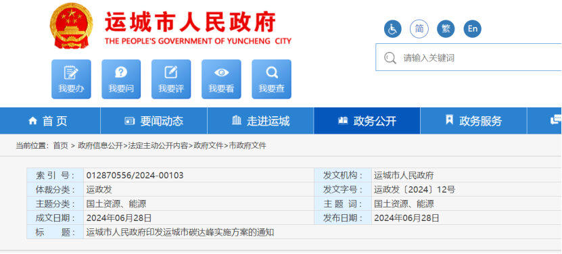Click the 标题 label cell
The width and height of the screenshot is (562, 254).
tap(55, 232)
